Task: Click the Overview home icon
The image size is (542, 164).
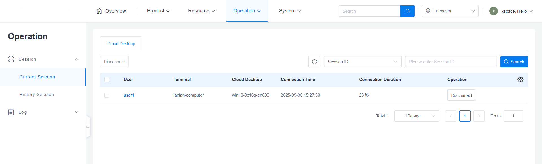Action: pos(99,11)
